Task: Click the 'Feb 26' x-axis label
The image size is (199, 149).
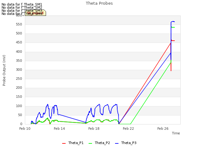Action: [163, 129]
